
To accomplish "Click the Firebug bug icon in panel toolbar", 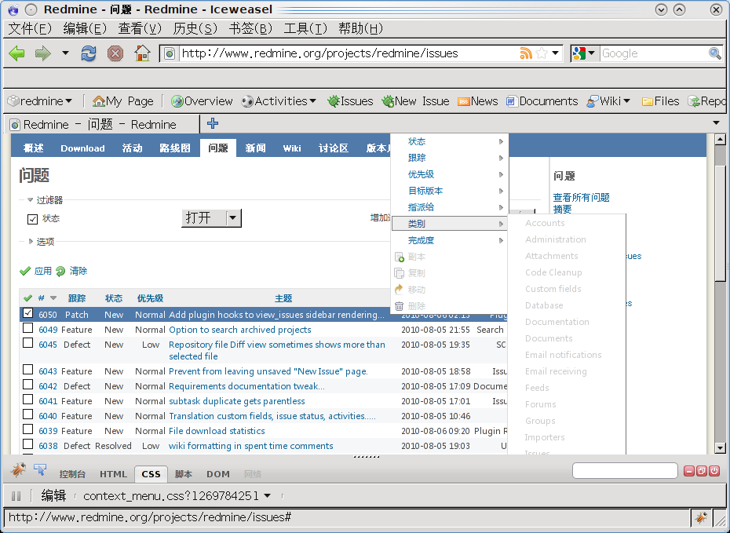I will [x=18, y=470].
